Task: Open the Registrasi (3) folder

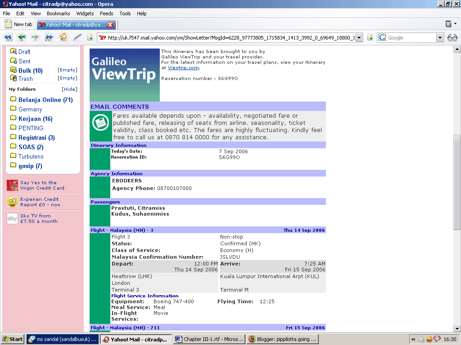Action: 37,137
